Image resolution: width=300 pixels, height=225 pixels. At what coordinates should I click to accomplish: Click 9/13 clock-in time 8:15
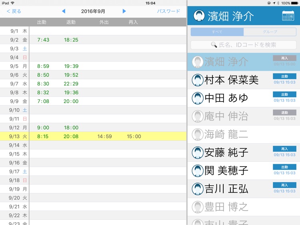43,137
